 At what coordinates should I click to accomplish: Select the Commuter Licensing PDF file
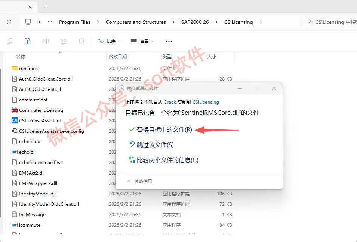[41, 110]
